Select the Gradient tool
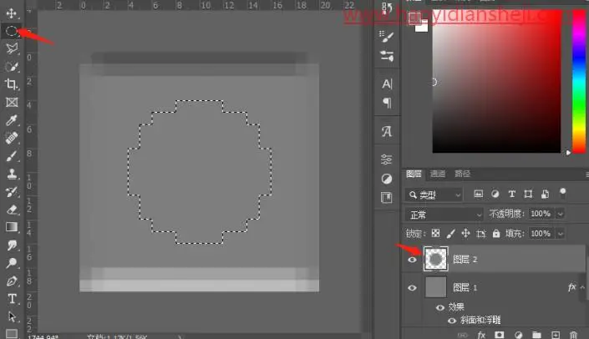This screenshot has height=339, width=589. pyautogui.click(x=12, y=227)
